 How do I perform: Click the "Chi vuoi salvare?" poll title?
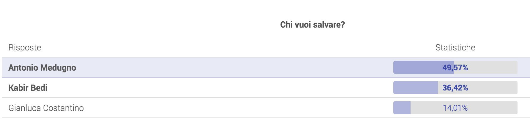(x=312, y=25)
